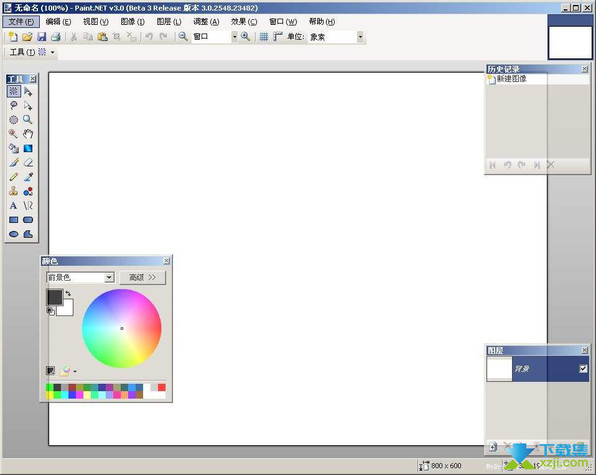Open the 单位 units dropdown
This screenshot has height=475, width=596.
click(360, 37)
